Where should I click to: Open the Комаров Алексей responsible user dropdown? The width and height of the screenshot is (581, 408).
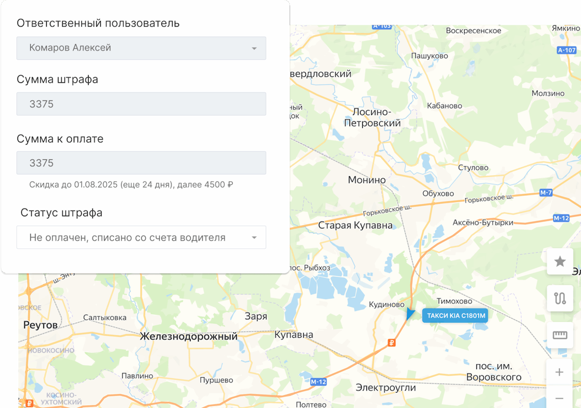click(x=141, y=48)
